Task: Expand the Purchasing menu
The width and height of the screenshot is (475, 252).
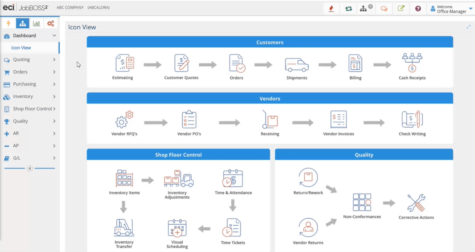Action: click(30, 84)
